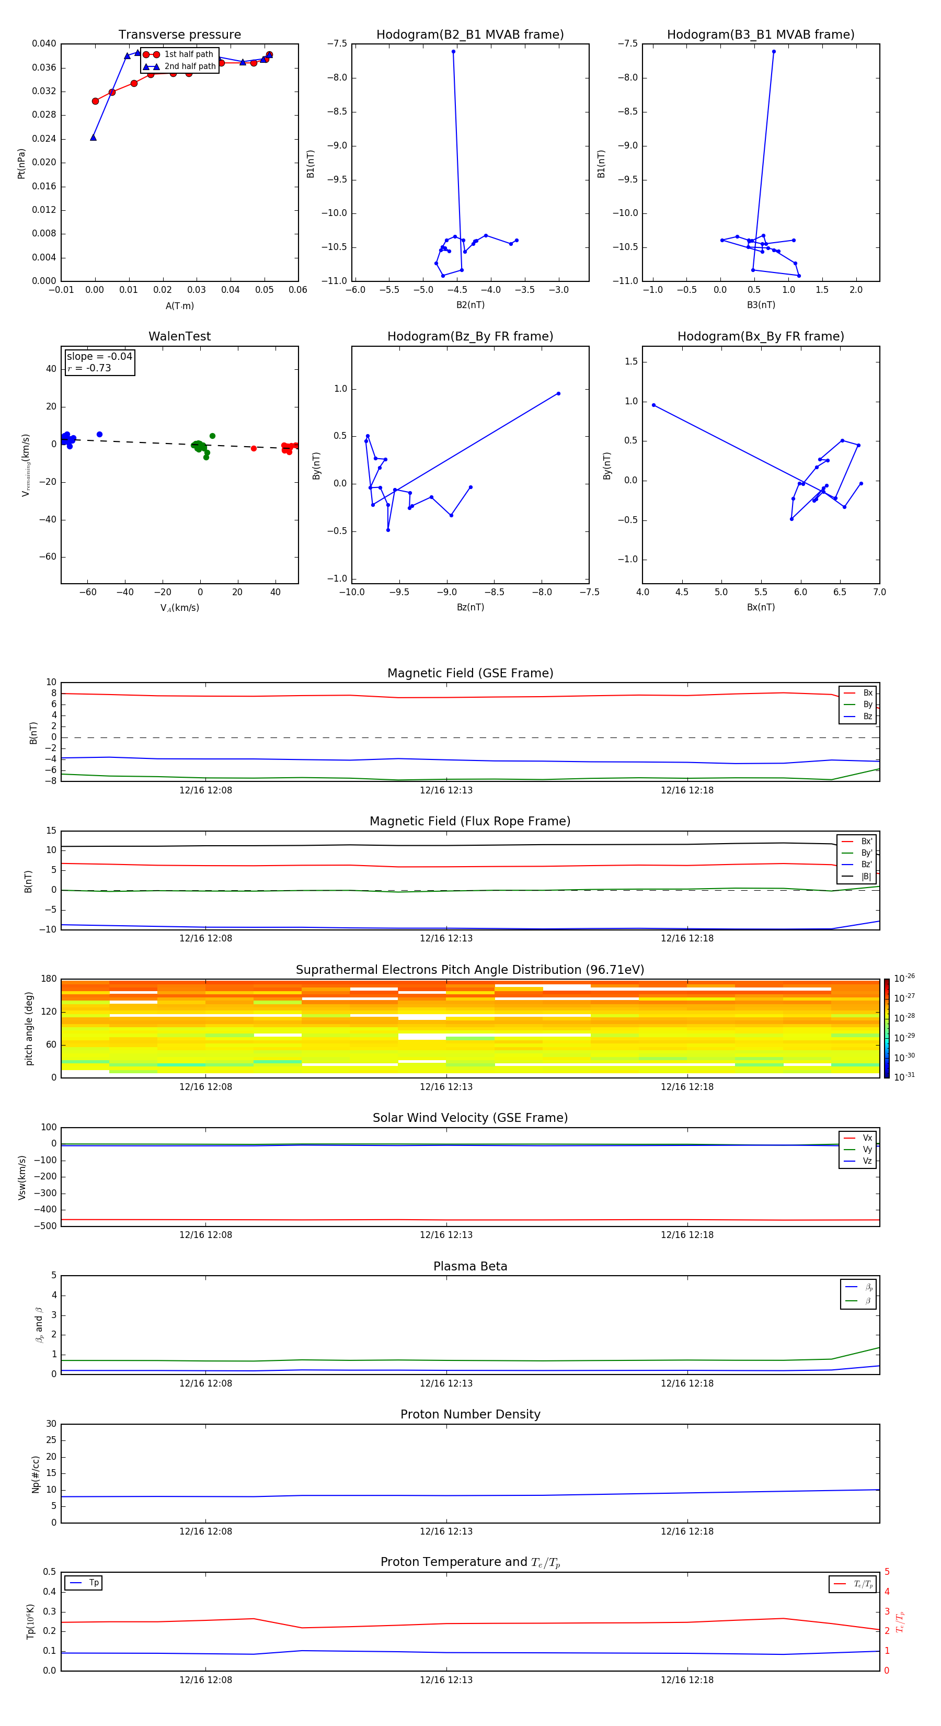The image size is (941, 1726).
Task: Click the first red circle in Transverse pressure plot
Action: coord(95,101)
